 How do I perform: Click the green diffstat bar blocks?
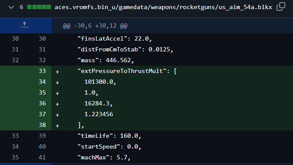tap(39, 7)
